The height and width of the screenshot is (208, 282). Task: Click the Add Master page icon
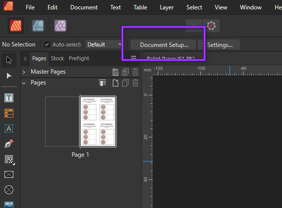point(115,72)
